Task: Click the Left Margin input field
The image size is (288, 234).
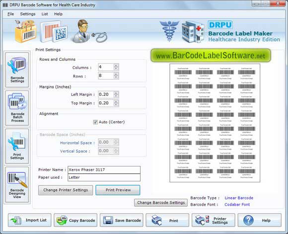Action: coord(106,94)
